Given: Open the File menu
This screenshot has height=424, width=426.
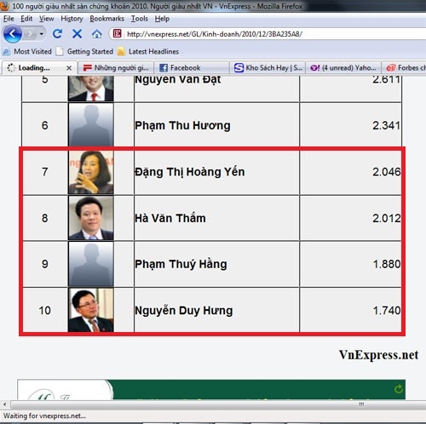Looking at the screenshot, I should 9,19.
